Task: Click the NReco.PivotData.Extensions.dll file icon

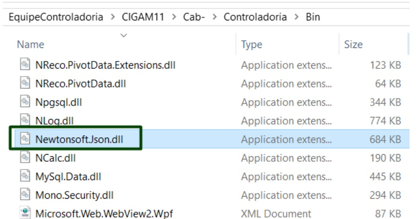Action: pos(25,65)
